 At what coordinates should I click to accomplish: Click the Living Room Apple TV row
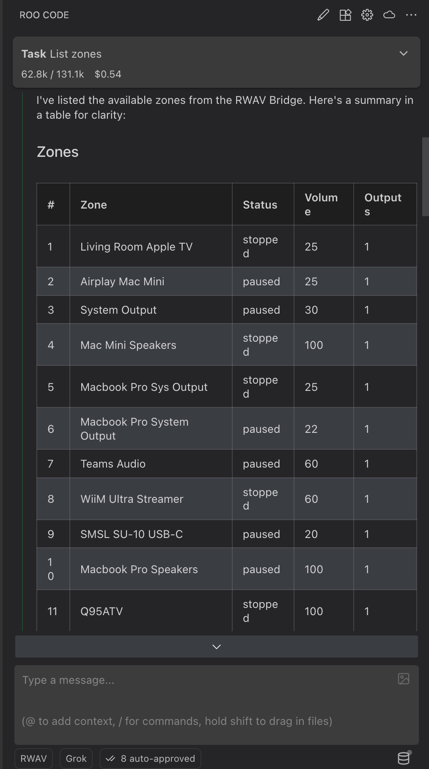pos(136,247)
